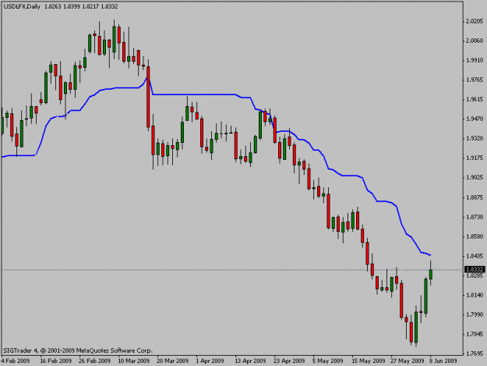
Task: Click the OHLC values 1.8263 1.8399 1.8217 1.8332
Action: (81, 6)
